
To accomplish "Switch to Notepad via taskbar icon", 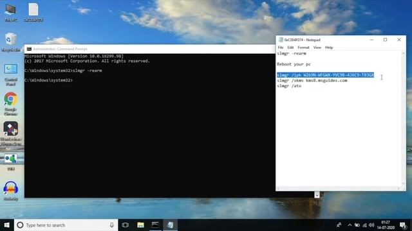I will pyautogui.click(x=170, y=225).
